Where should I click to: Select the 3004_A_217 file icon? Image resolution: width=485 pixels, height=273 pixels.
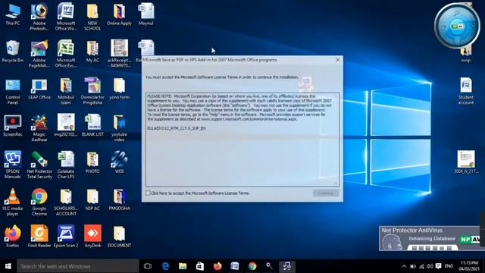(x=466, y=162)
